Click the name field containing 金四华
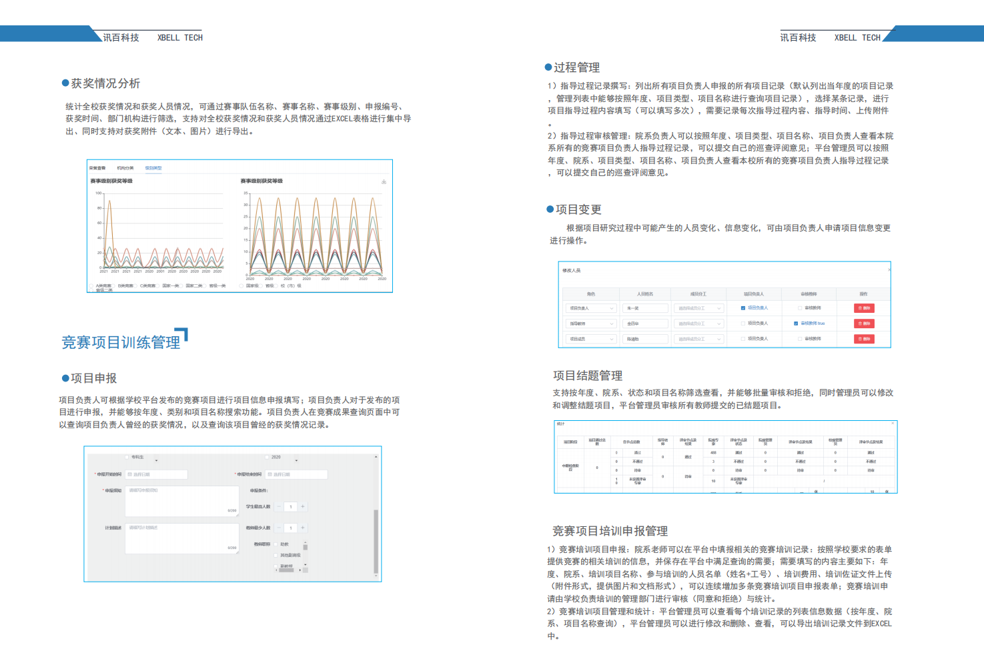Image resolution: width=984 pixels, height=653 pixels. point(645,323)
